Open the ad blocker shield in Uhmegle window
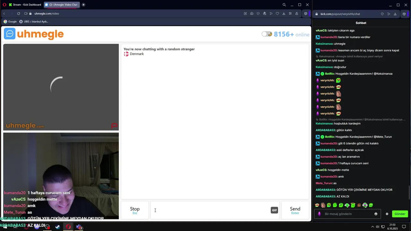 (x=258, y=13)
